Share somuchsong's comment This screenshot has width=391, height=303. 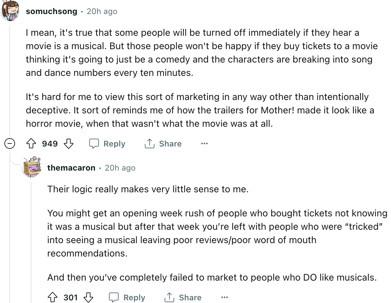coord(163,144)
